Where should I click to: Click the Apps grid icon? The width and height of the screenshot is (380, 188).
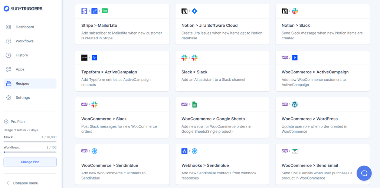tap(9, 69)
